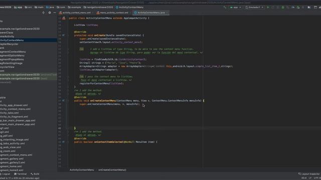Click the override gutter icon beside onCreate
The image size is (321, 180).
64,35
